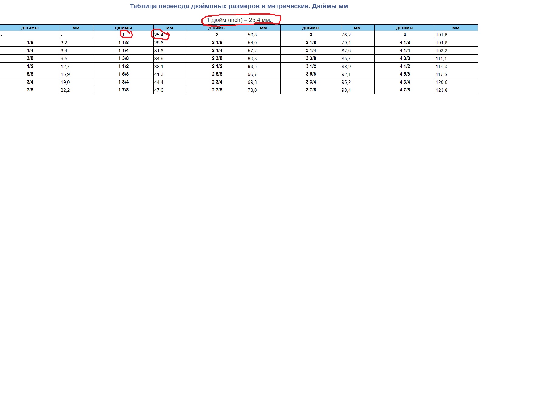This screenshot has width=547, height=410.
Task: Click the '1/4' inches cell
Action: 30,50
